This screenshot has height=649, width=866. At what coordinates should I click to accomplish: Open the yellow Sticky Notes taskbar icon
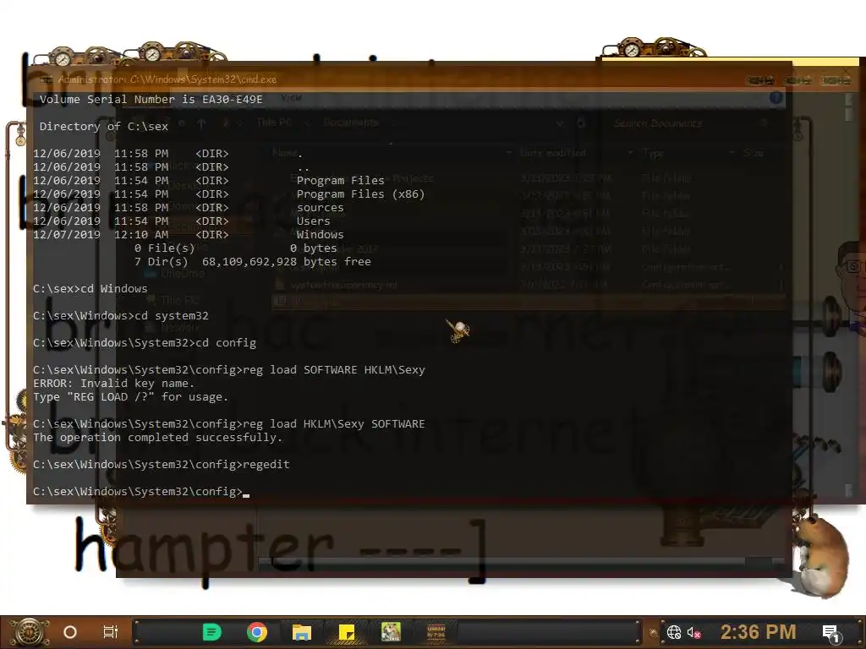click(346, 632)
